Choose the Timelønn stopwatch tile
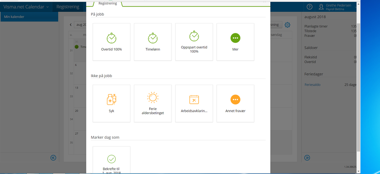 click(153, 42)
